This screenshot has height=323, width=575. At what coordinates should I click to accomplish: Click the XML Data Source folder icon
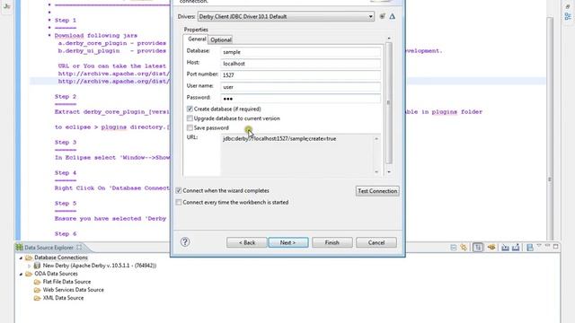[x=37, y=298]
